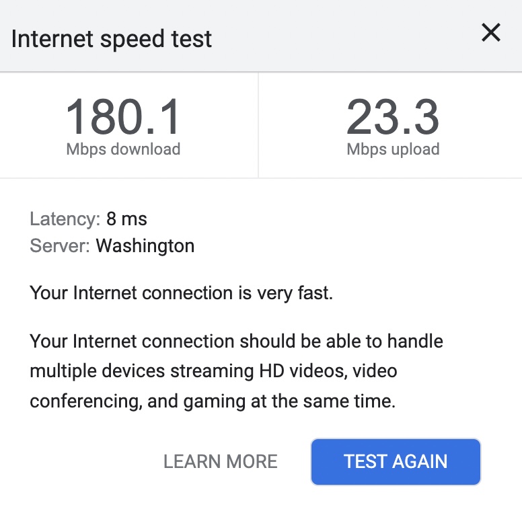Select the 8 ms latency value
The image size is (522, 507).
[126, 219]
